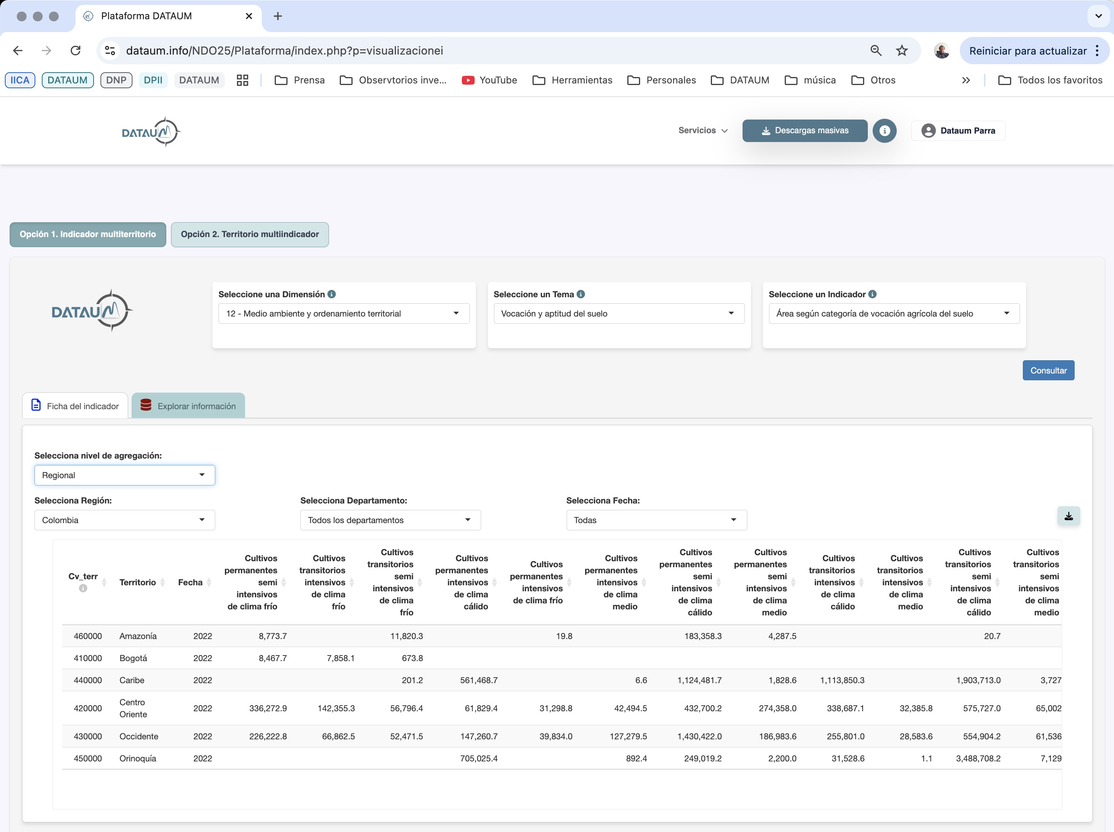The height and width of the screenshot is (832, 1114).
Task: Click info icon beside Seleccione una Dimensión
Action: (x=331, y=294)
